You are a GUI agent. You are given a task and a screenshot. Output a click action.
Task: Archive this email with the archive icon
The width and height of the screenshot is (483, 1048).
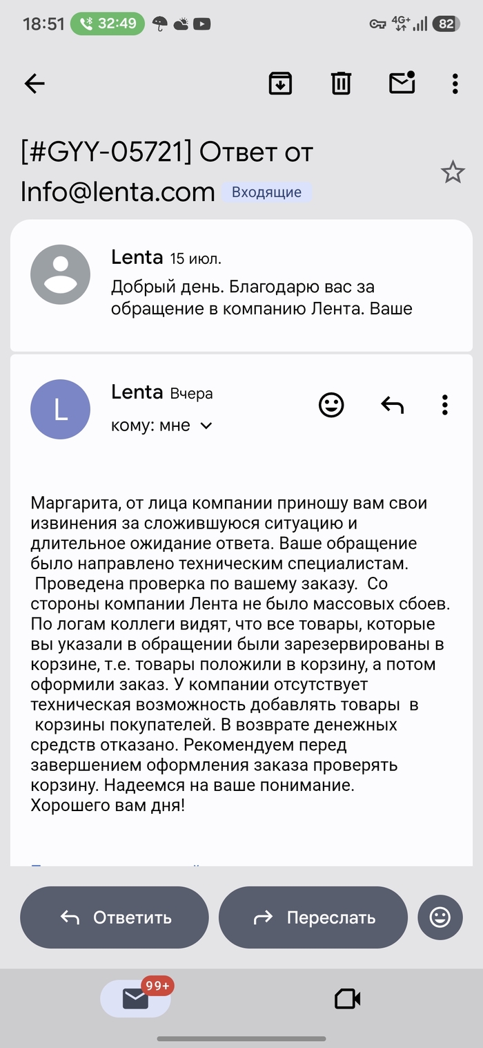point(280,84)
